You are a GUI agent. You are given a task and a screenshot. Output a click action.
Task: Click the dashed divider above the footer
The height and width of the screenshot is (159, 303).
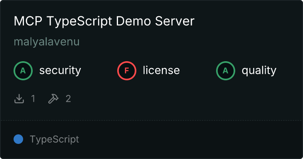tap(151, 120)
